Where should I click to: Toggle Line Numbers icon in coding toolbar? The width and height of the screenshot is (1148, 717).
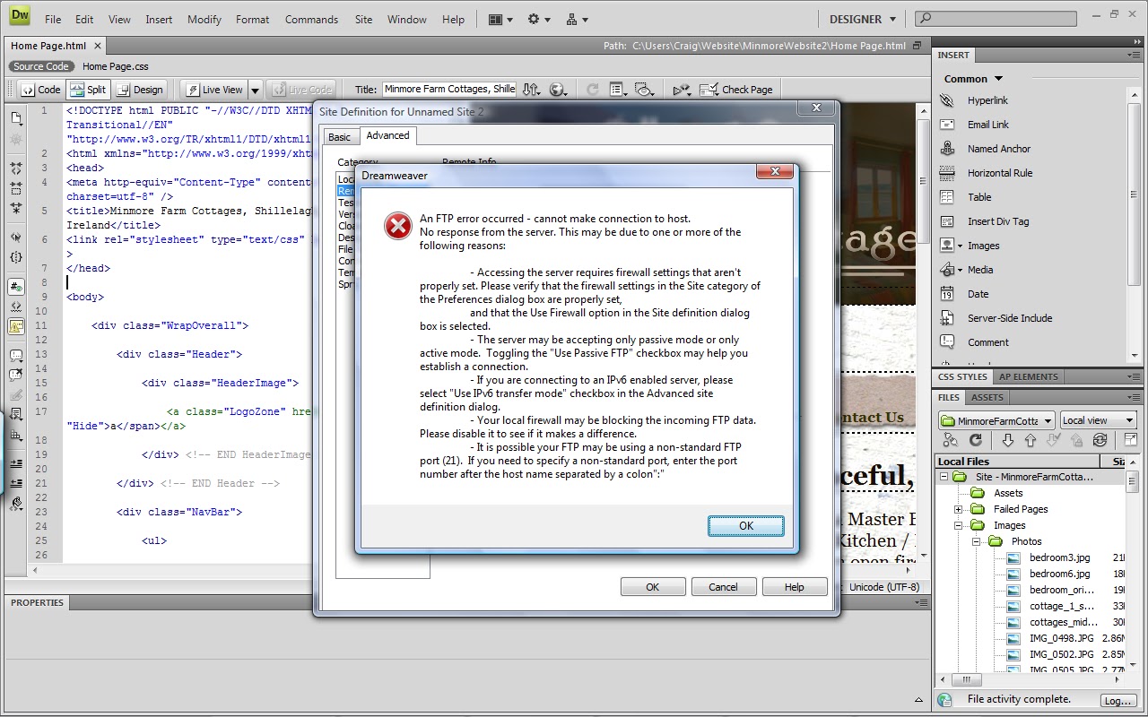[15, 287]
